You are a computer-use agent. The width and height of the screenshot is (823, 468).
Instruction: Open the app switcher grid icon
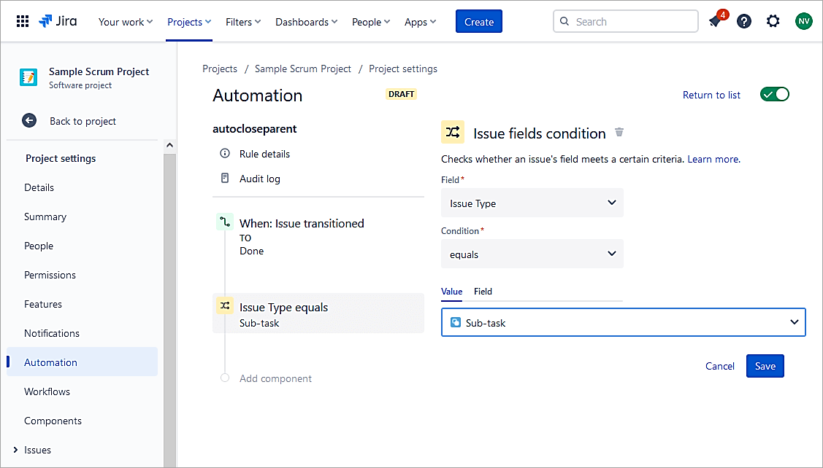pyautogui.click(x=23, y=21)
